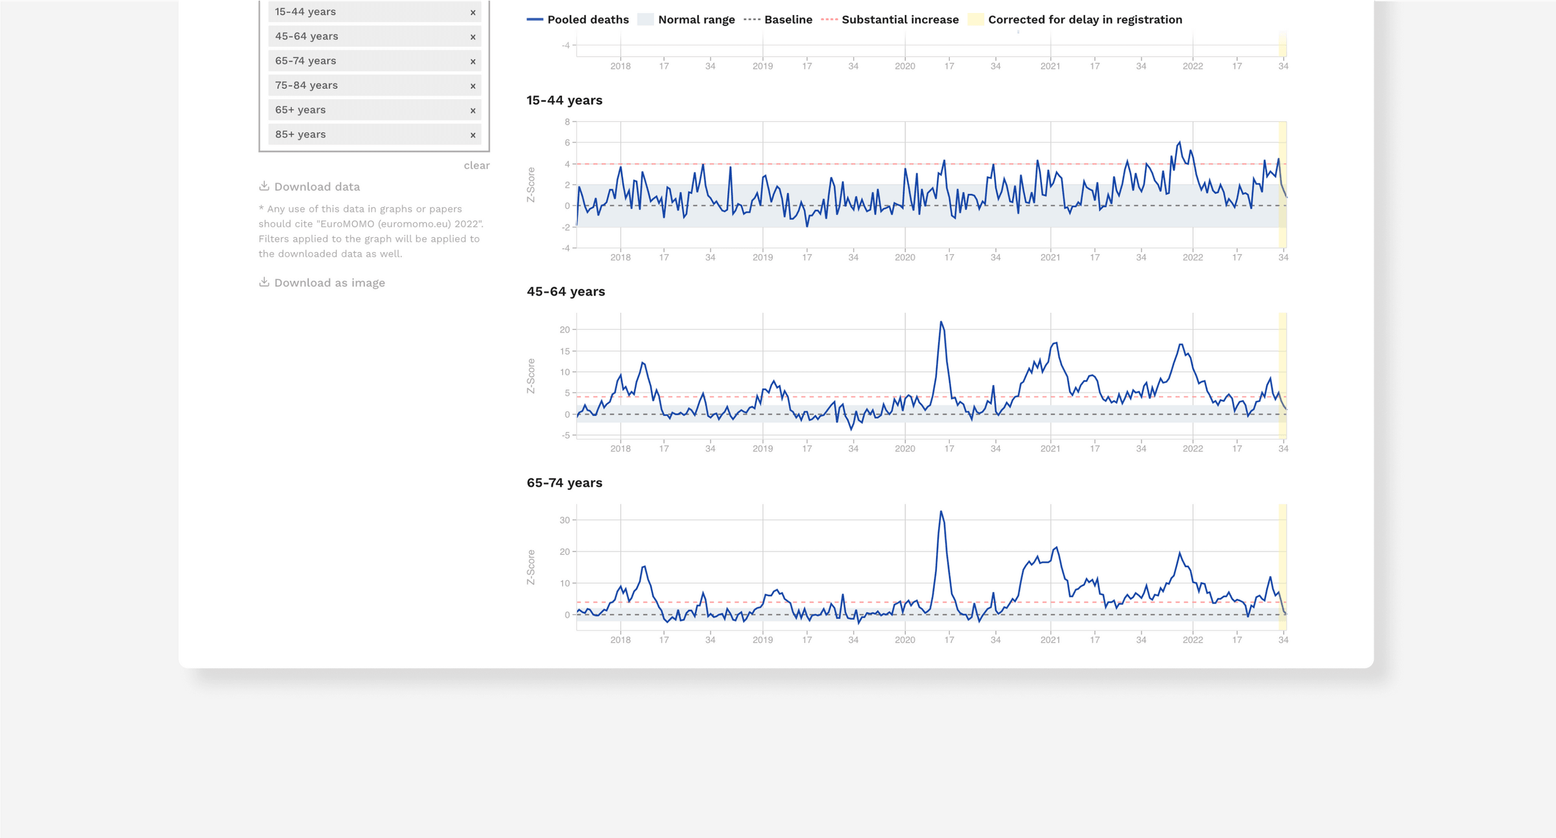This screenshot has height=838, width=1556.
Task: Click the Substantial increase legend swatch
Action: tap(829, 19)
